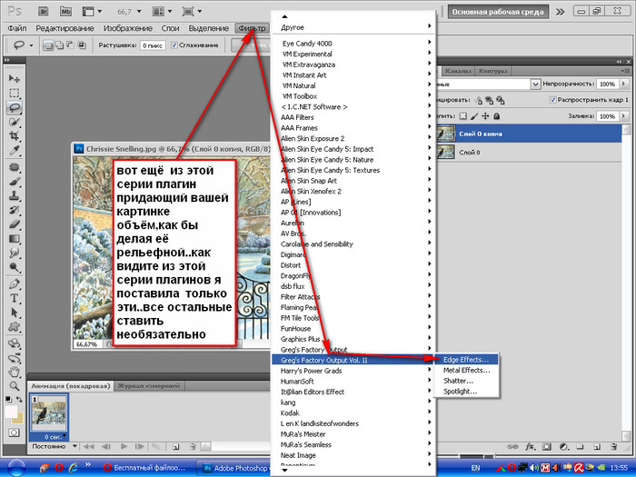Swap foreground and background colors

[19, 400]
